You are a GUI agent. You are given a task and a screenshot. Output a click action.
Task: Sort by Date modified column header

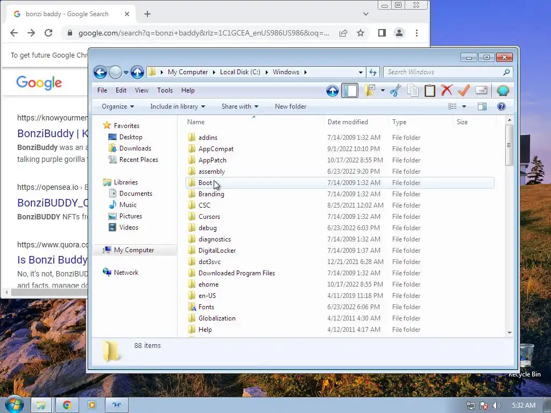(x=356, y=122)
